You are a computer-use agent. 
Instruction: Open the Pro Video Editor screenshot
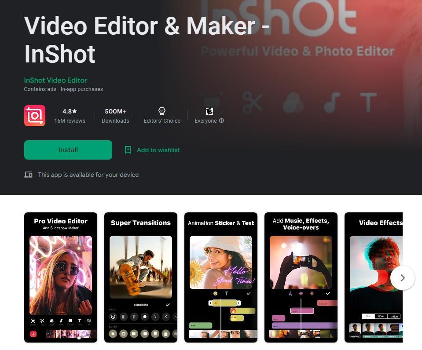(61, 277)
